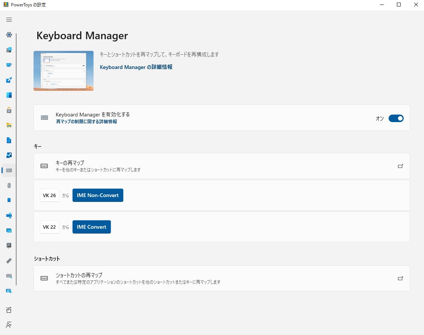Open What's New gift icon

tap(9, 310)
